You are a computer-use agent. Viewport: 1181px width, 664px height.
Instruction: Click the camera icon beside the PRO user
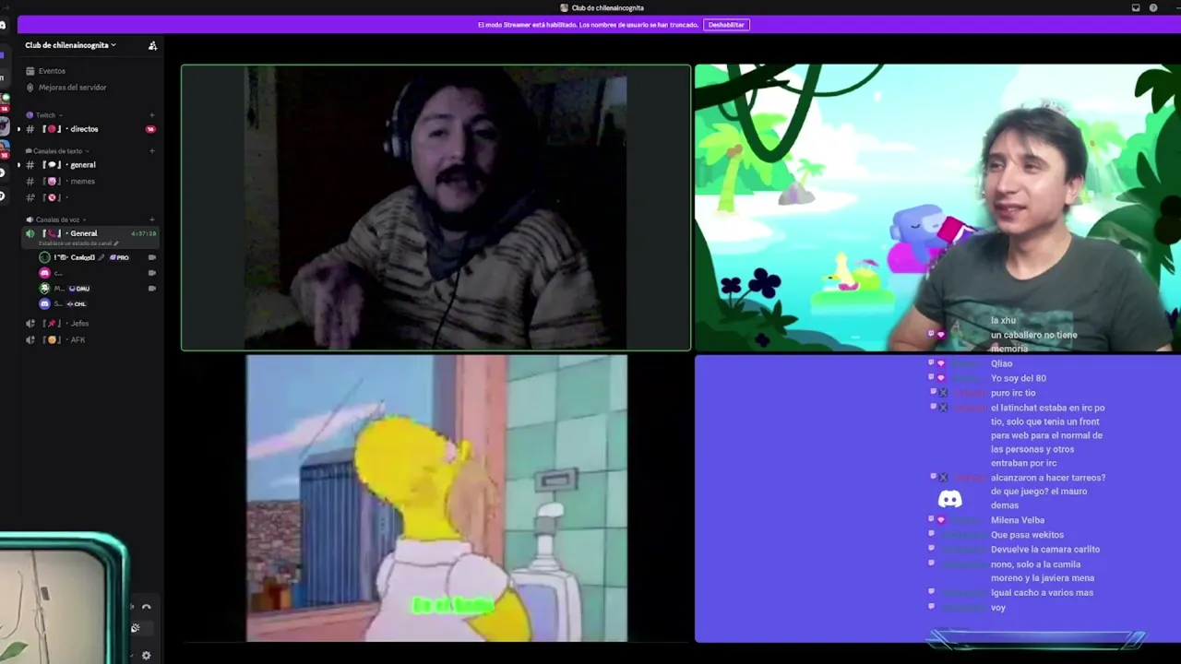pos(152,257)
